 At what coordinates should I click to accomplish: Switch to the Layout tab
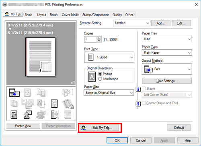(x=41, y=15)
